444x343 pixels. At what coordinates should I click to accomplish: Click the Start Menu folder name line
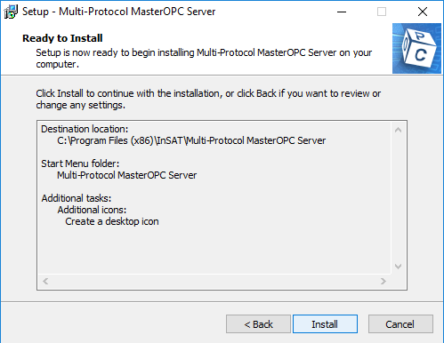click(126, 175)
